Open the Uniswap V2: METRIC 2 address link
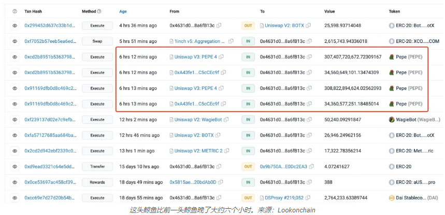Viewport: 445px width, 215px height. (198, 151)
